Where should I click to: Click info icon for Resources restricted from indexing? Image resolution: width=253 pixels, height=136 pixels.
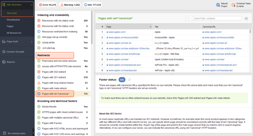39,32
